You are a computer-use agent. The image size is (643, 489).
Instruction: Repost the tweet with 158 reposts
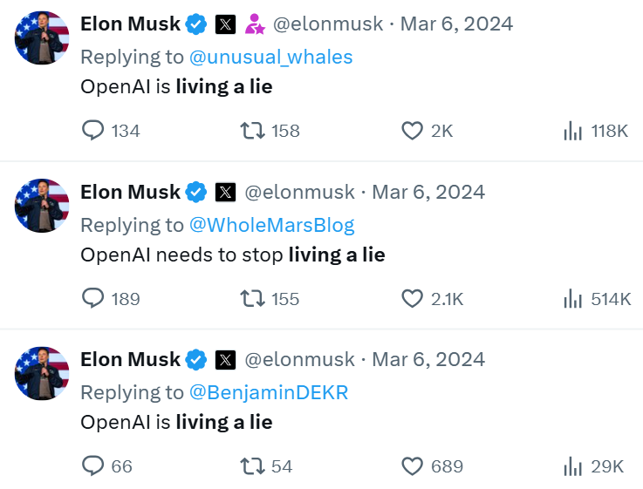point(252,131)
